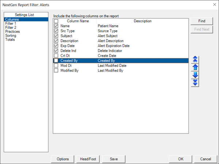Image resolution: width=219 pixels, height=164 pixels.
Task: Open the Options button
Action: click(x=62, y=159)
